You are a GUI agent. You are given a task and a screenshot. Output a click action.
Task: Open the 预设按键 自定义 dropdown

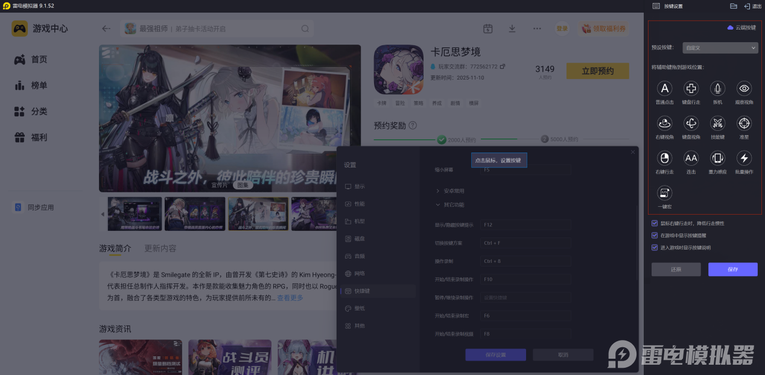720,48
